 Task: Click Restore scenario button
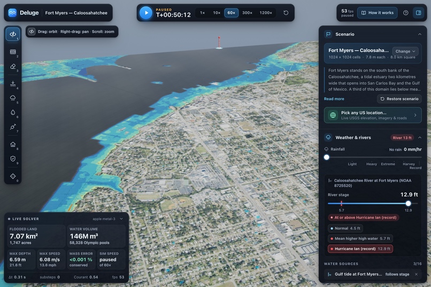pyautogui.click(x=399, y=99)
